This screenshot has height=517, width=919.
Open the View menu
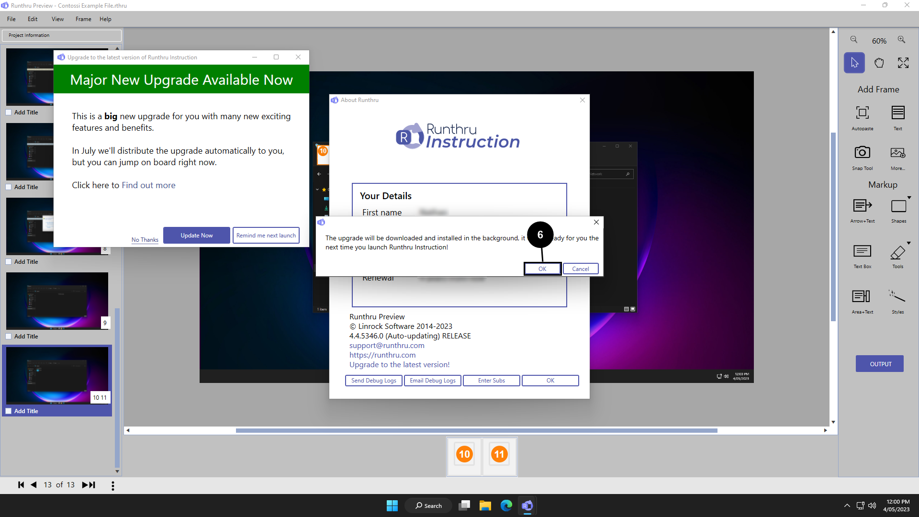[57, 19]
